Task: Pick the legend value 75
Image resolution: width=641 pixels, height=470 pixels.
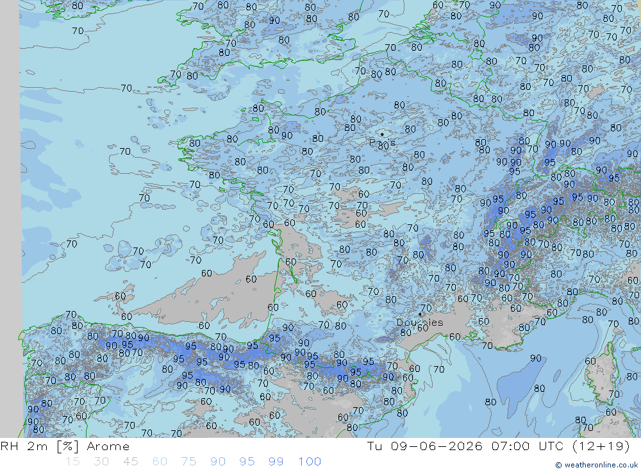Action: (x=189, y=462)
